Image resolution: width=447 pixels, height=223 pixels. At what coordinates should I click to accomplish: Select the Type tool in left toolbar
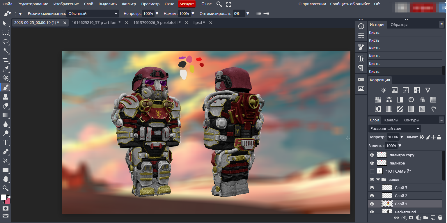click(x=6, y=142)
